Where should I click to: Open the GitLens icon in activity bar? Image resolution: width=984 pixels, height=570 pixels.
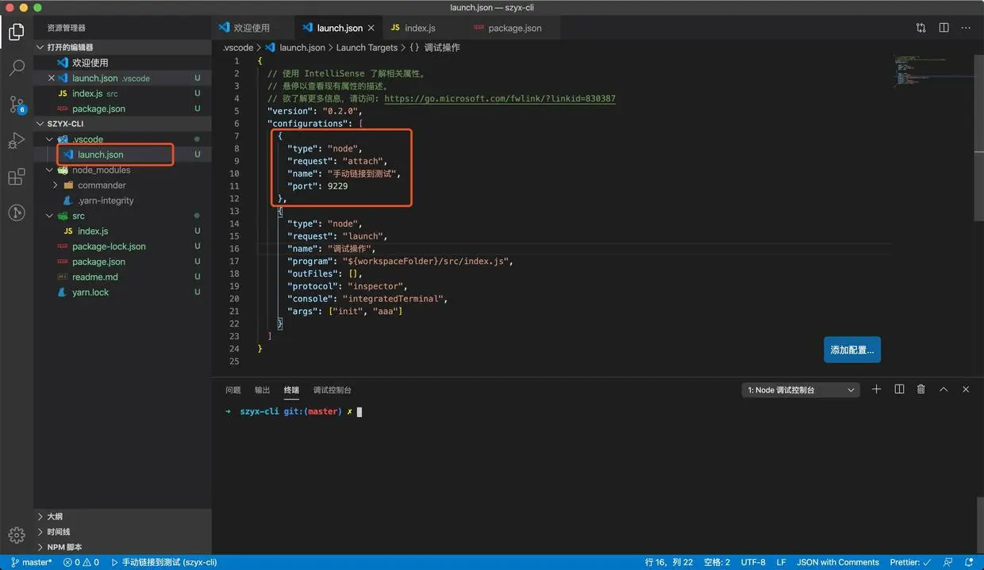click(x=17, y=212)
